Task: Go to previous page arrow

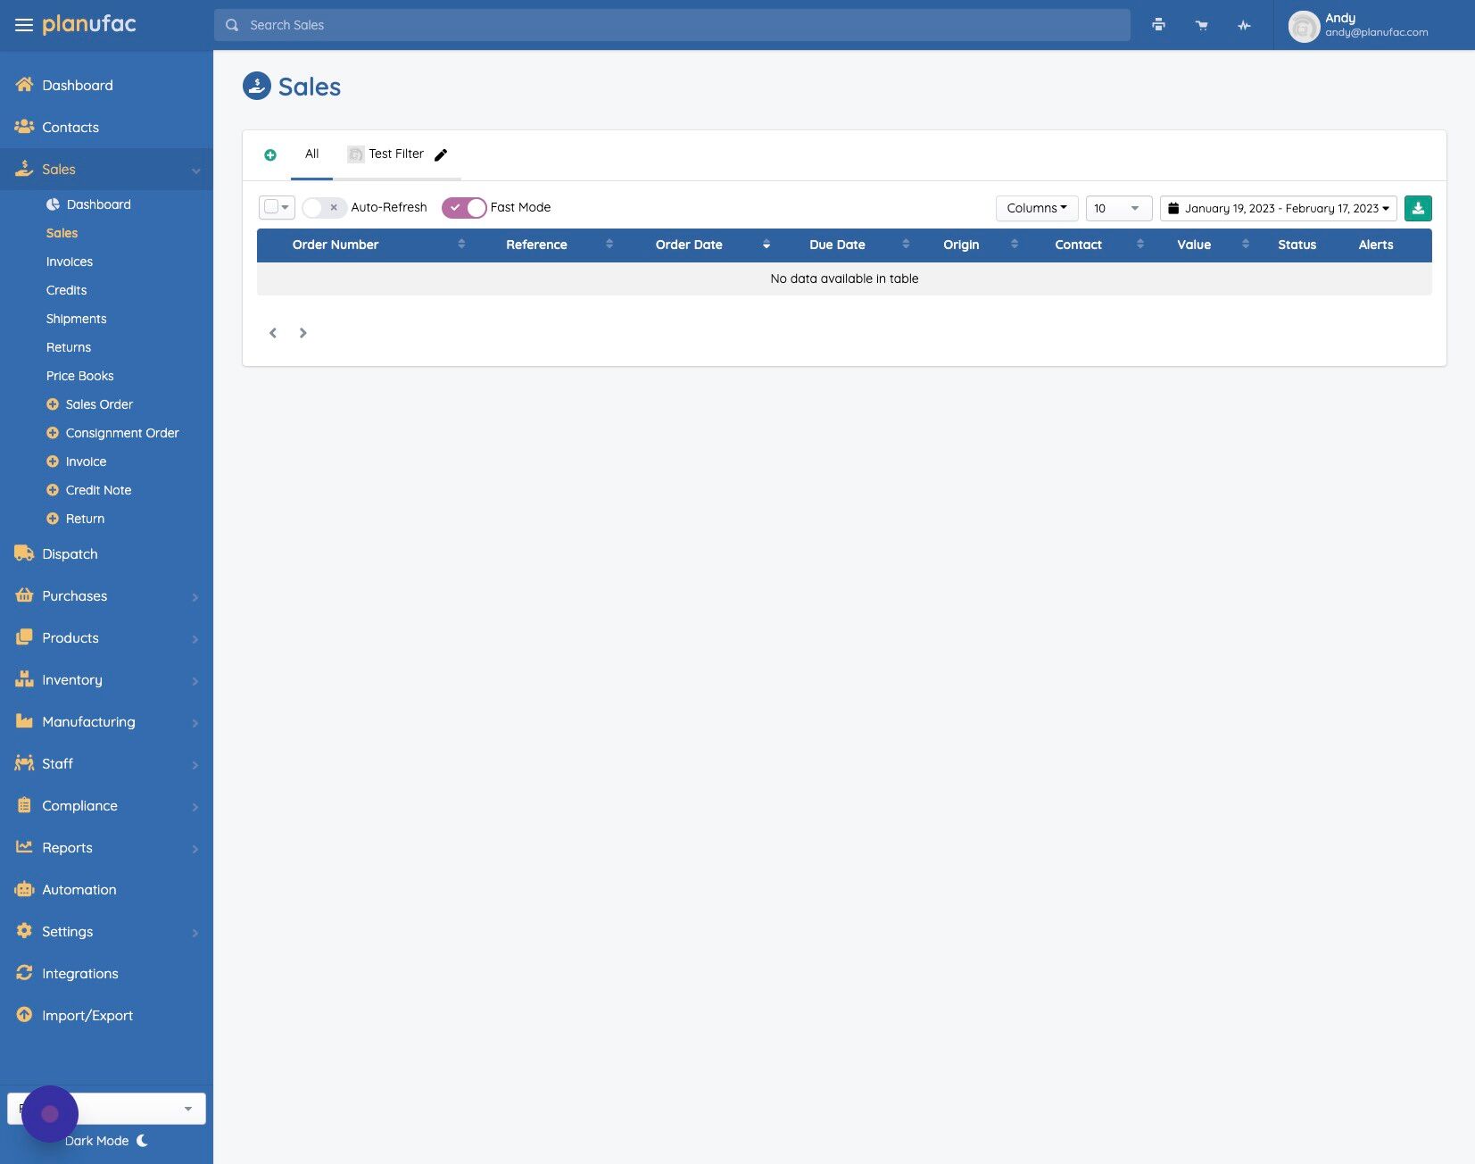Action: 273,333
